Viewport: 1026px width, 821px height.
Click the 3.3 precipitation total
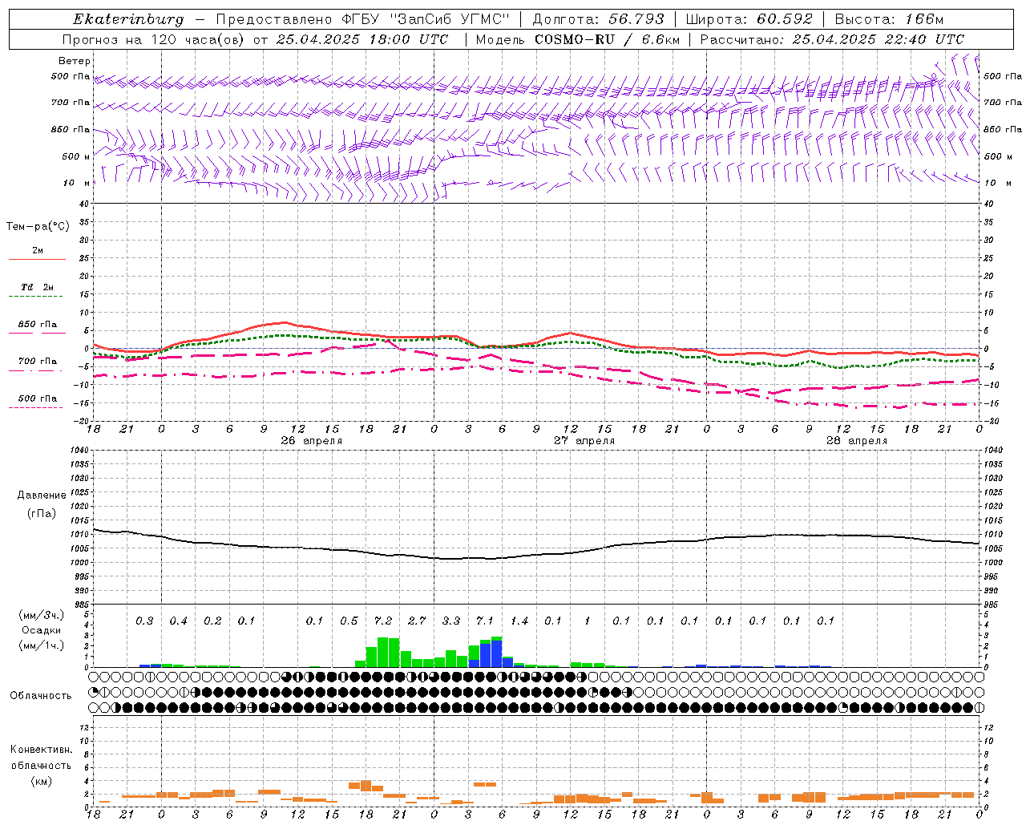pyautogui.click(x=451, y=621)
